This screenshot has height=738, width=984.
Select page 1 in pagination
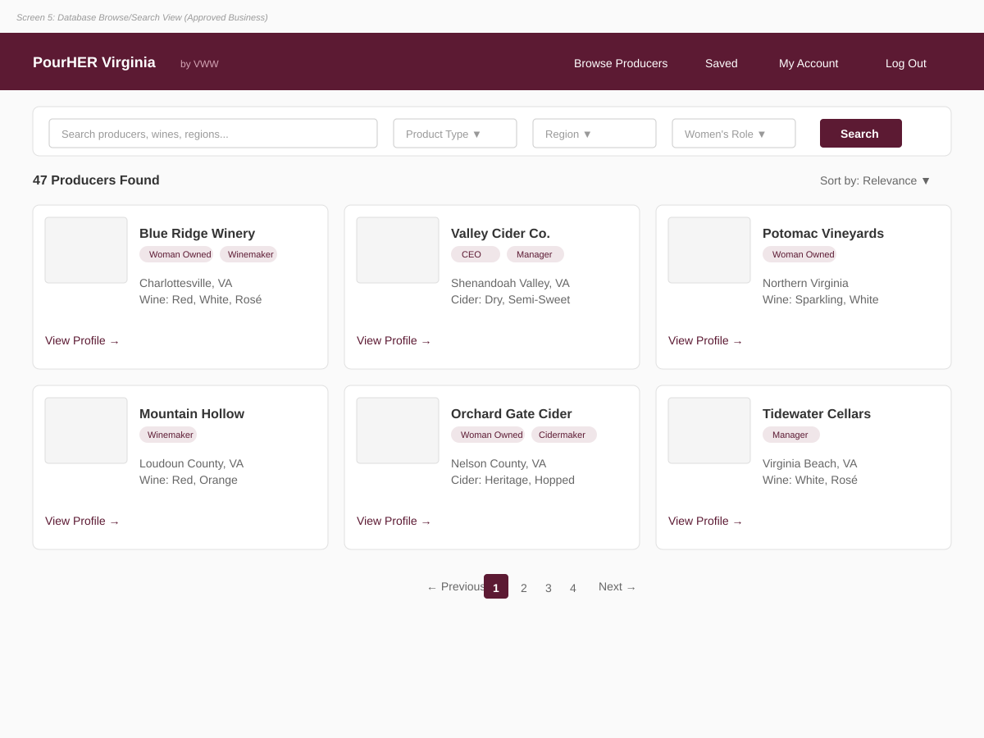[496, 586]
